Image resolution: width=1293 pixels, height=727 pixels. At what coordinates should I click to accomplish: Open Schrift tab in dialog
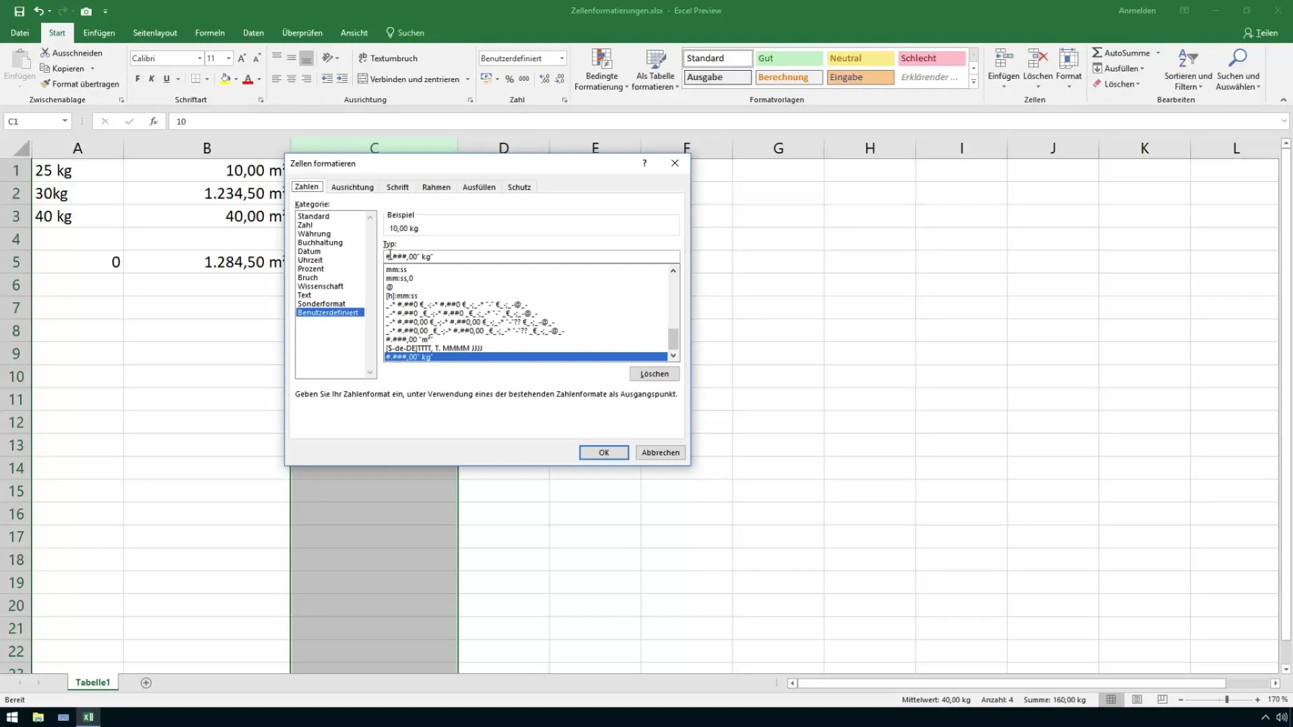pos(397,187)
